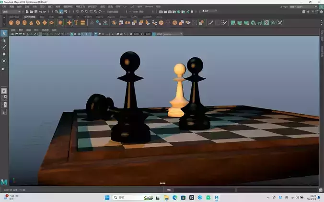Expand the shelf scroll arrows at right edge
This screenshot has height=202, width=324.
tap(321, 22)
